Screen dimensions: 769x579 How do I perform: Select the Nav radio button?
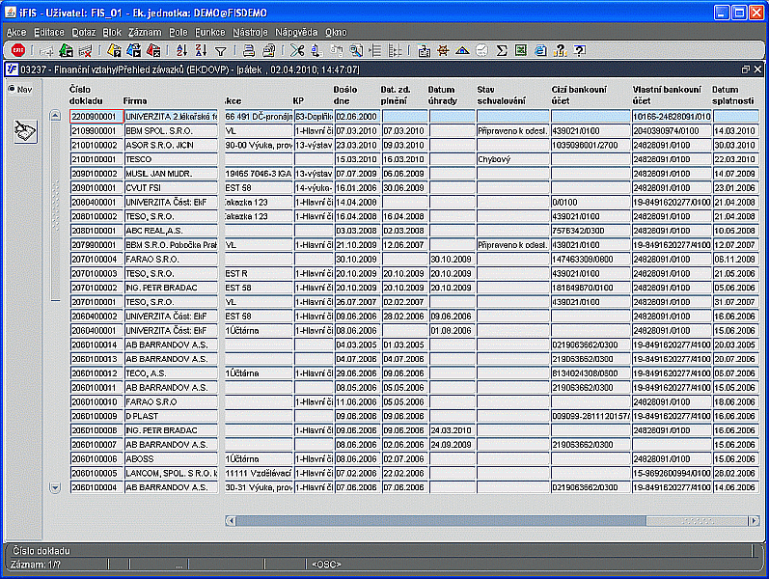(x=12, y=90)
